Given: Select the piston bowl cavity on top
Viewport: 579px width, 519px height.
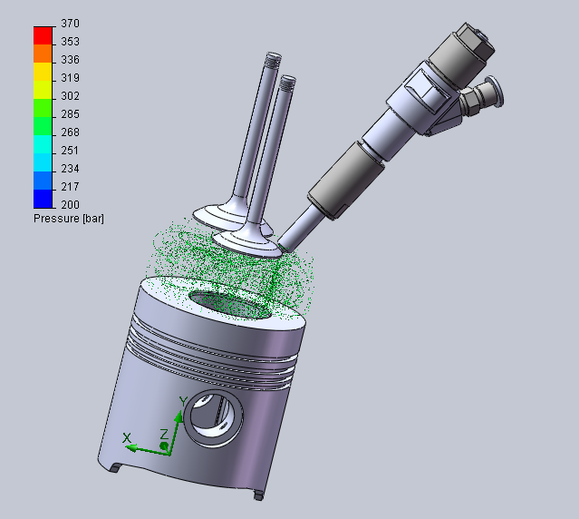Looking at the screenshot, I should point(229,305).
